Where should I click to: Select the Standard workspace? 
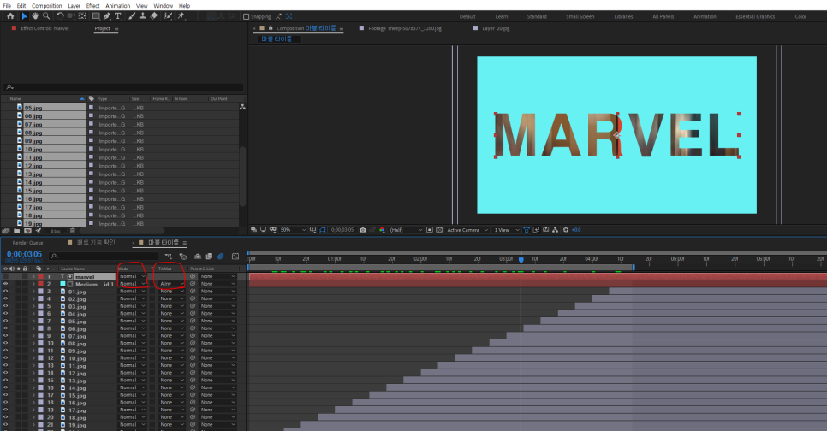[x=537, y=16]
